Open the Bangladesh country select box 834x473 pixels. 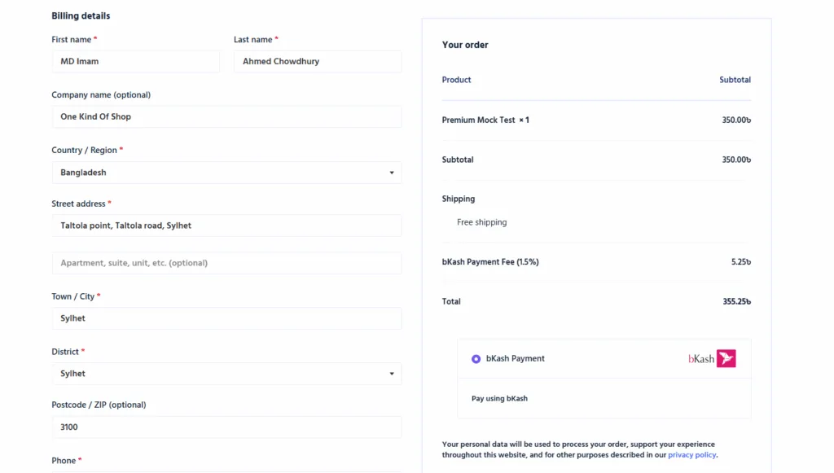[x=226, y=173]
